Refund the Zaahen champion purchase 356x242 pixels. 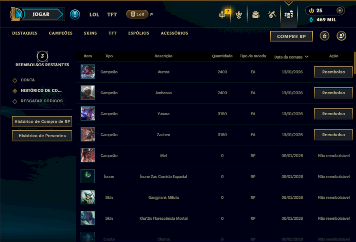click(x=333, y=135)
